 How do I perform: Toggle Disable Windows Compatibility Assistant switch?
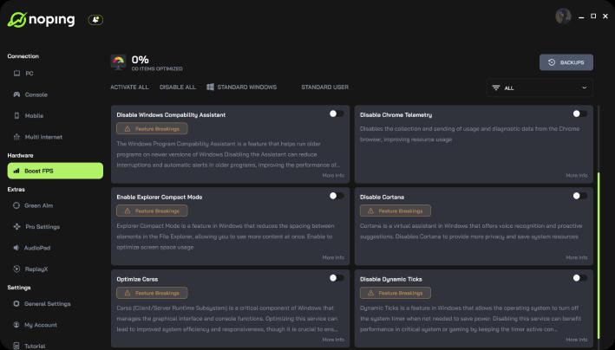[337, 113]
